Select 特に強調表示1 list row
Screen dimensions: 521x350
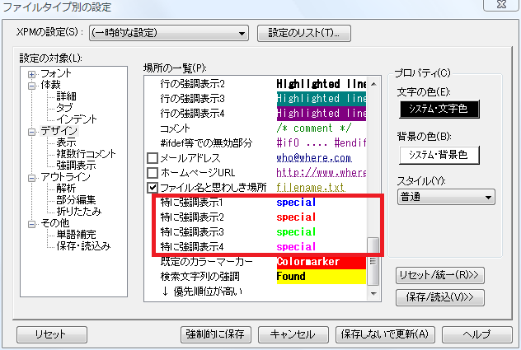[256, 203]
